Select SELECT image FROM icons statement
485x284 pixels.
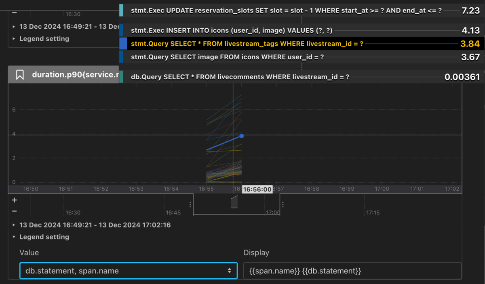[227, 57]
